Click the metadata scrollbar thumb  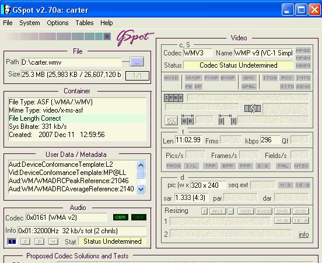141,174
